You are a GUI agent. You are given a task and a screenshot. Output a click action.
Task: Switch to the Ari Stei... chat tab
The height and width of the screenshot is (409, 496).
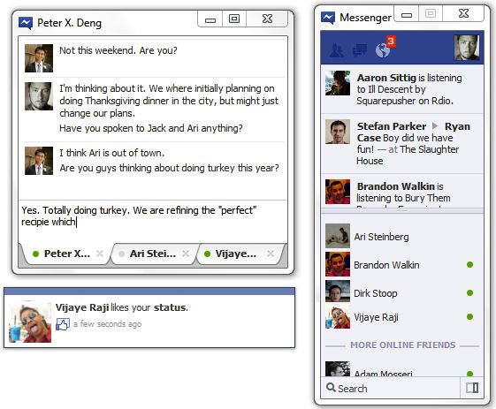click(152, 254)
